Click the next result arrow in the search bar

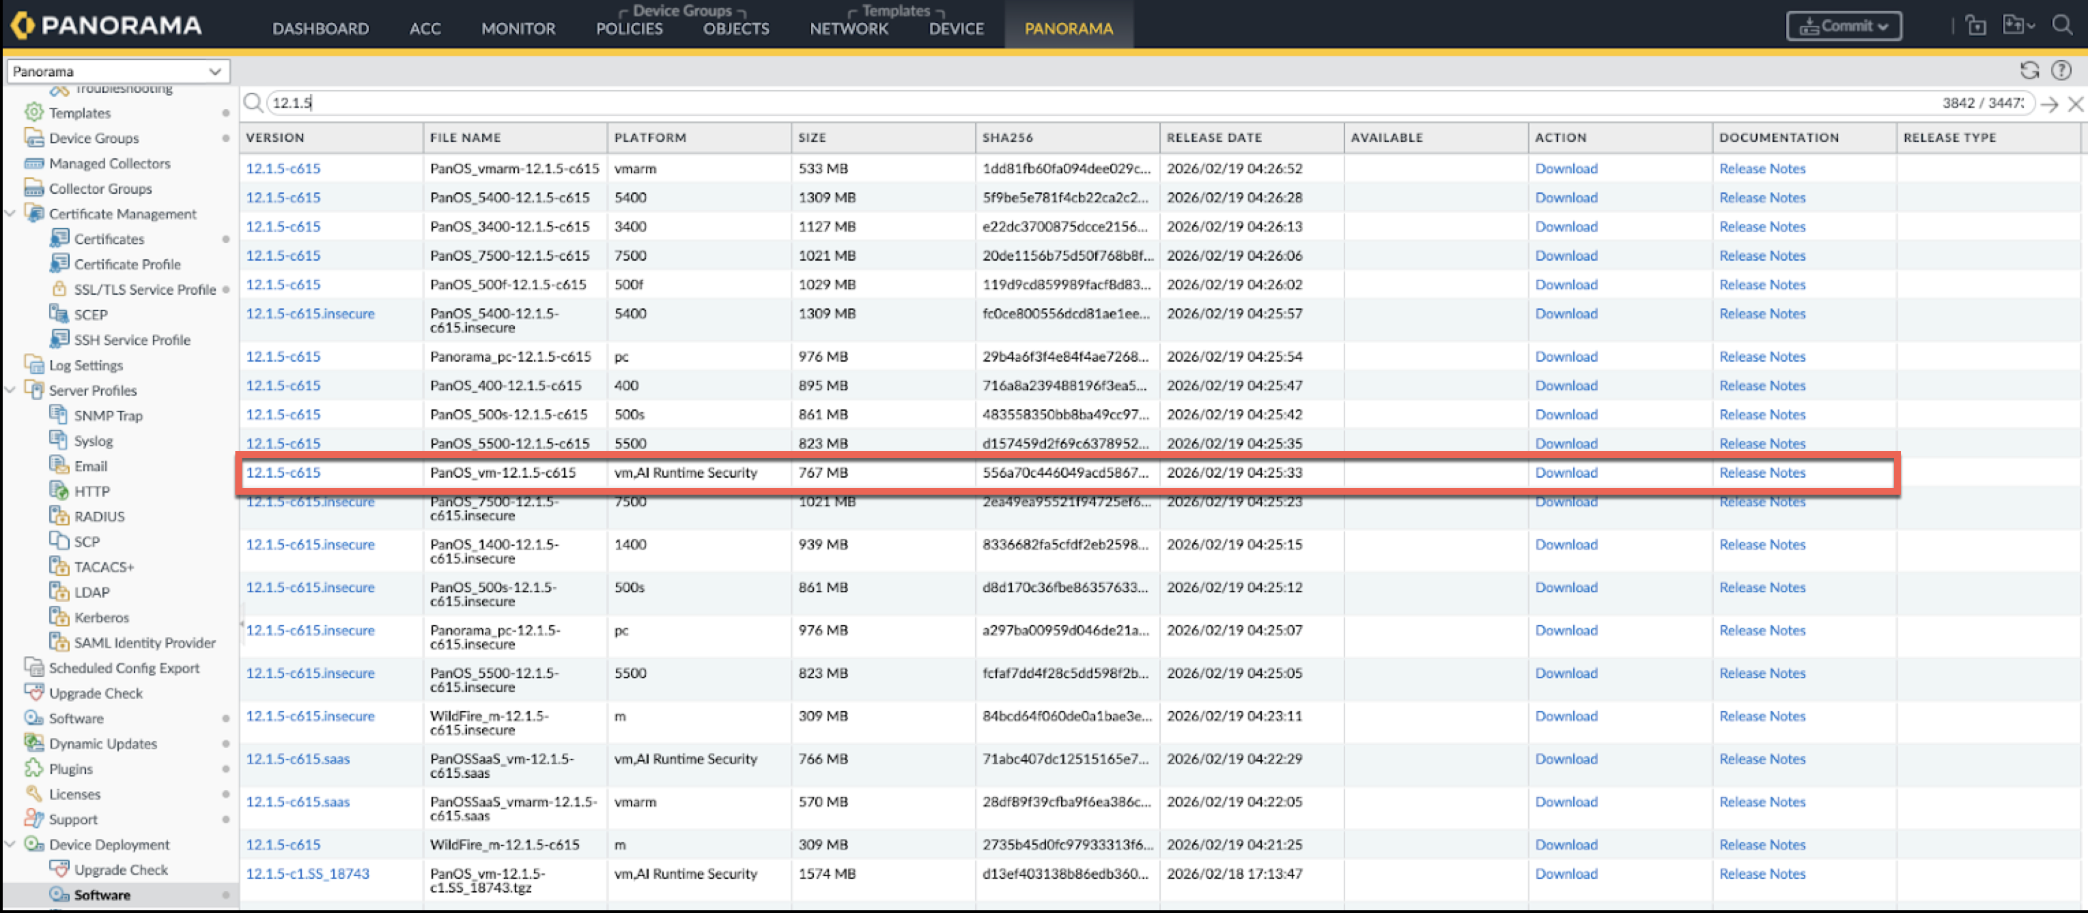pos(2049,104)
